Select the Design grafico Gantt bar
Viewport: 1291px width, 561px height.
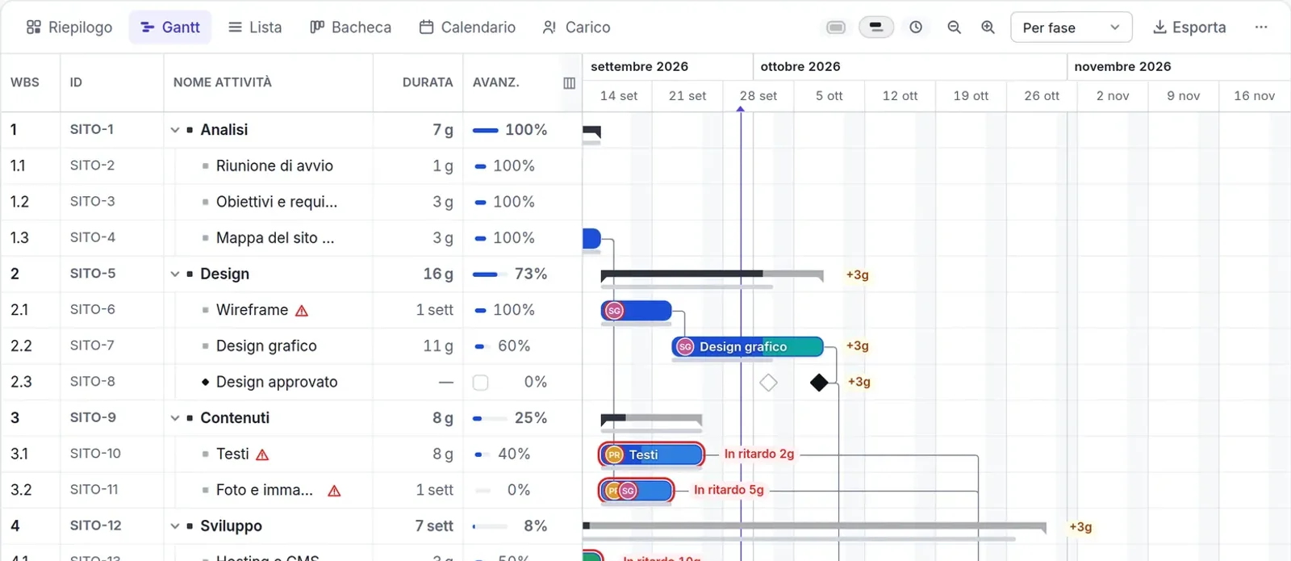(747, 347)
